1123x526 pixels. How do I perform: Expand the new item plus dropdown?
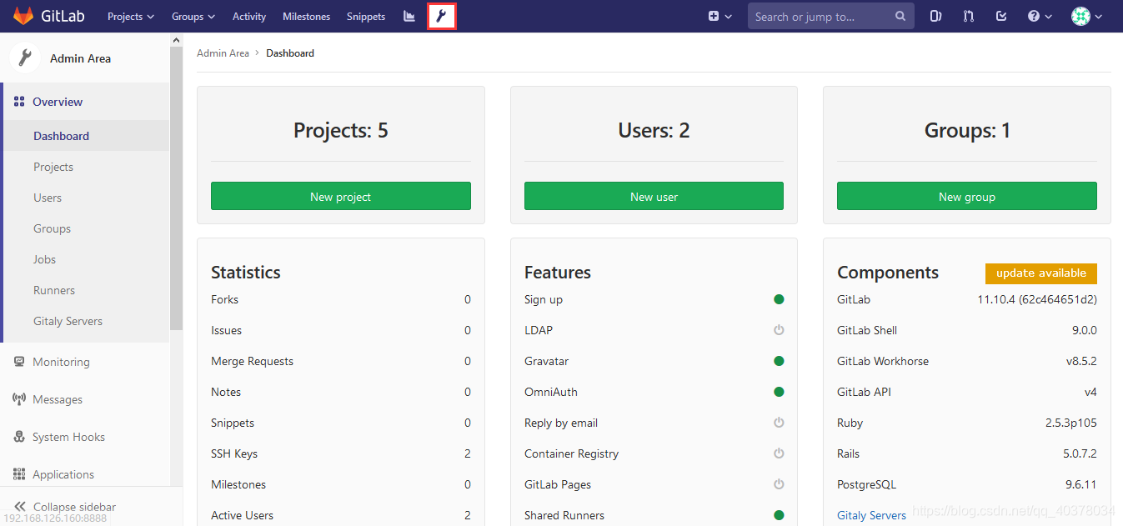tap(719, 16)
